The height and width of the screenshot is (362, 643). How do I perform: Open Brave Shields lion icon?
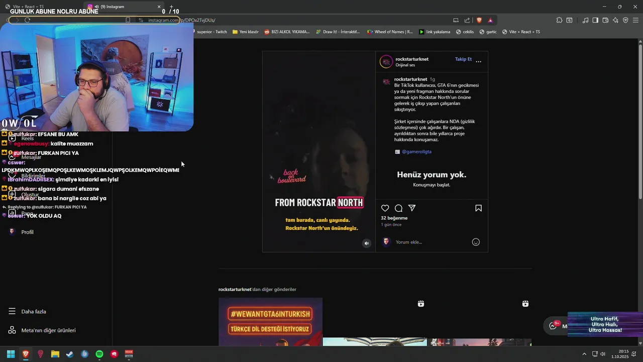pyautogui.click(x=479, y=20)
